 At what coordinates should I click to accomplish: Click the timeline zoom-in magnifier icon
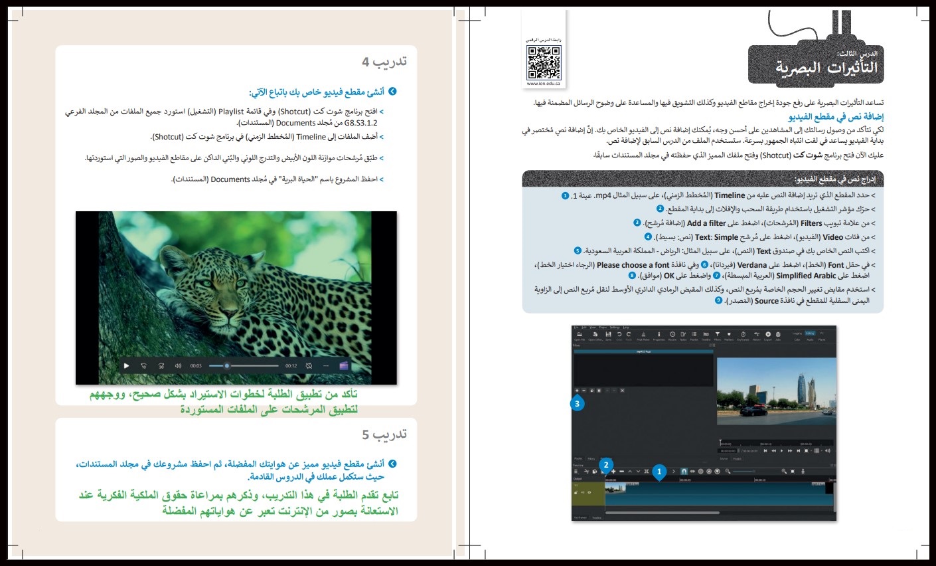[x=784, y=472]
